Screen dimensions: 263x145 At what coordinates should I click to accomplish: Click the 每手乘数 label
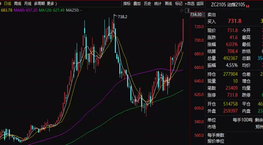(216, 135)
